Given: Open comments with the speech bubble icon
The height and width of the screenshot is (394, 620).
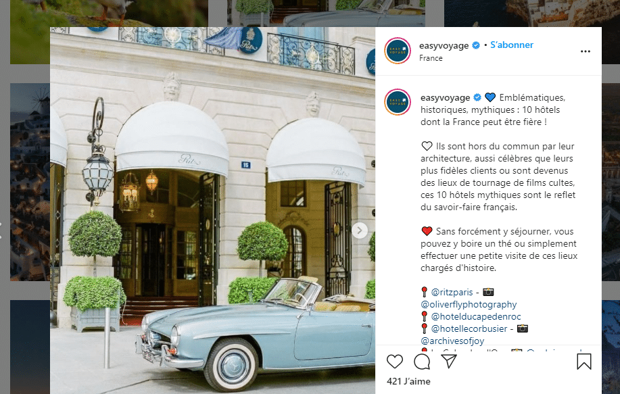Looking at the screenshot, I should click(422, 361).
